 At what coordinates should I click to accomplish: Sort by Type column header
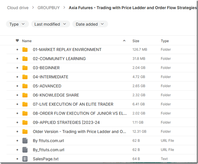165,41
